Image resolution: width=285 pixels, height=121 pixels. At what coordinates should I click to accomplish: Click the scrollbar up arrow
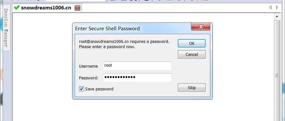pyautogui.click(x=277, y=17)
